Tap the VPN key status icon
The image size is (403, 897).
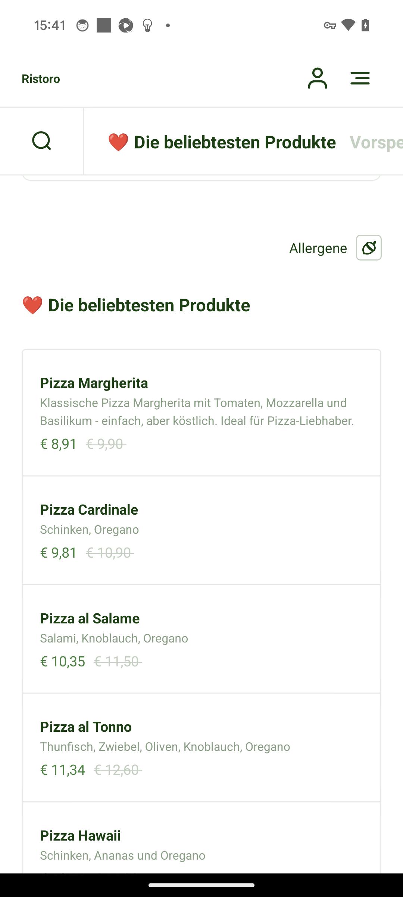point(330,25)
